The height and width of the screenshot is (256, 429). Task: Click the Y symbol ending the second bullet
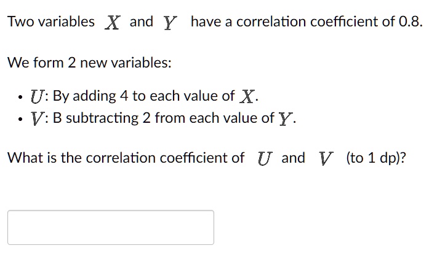(x=286, y=118)
